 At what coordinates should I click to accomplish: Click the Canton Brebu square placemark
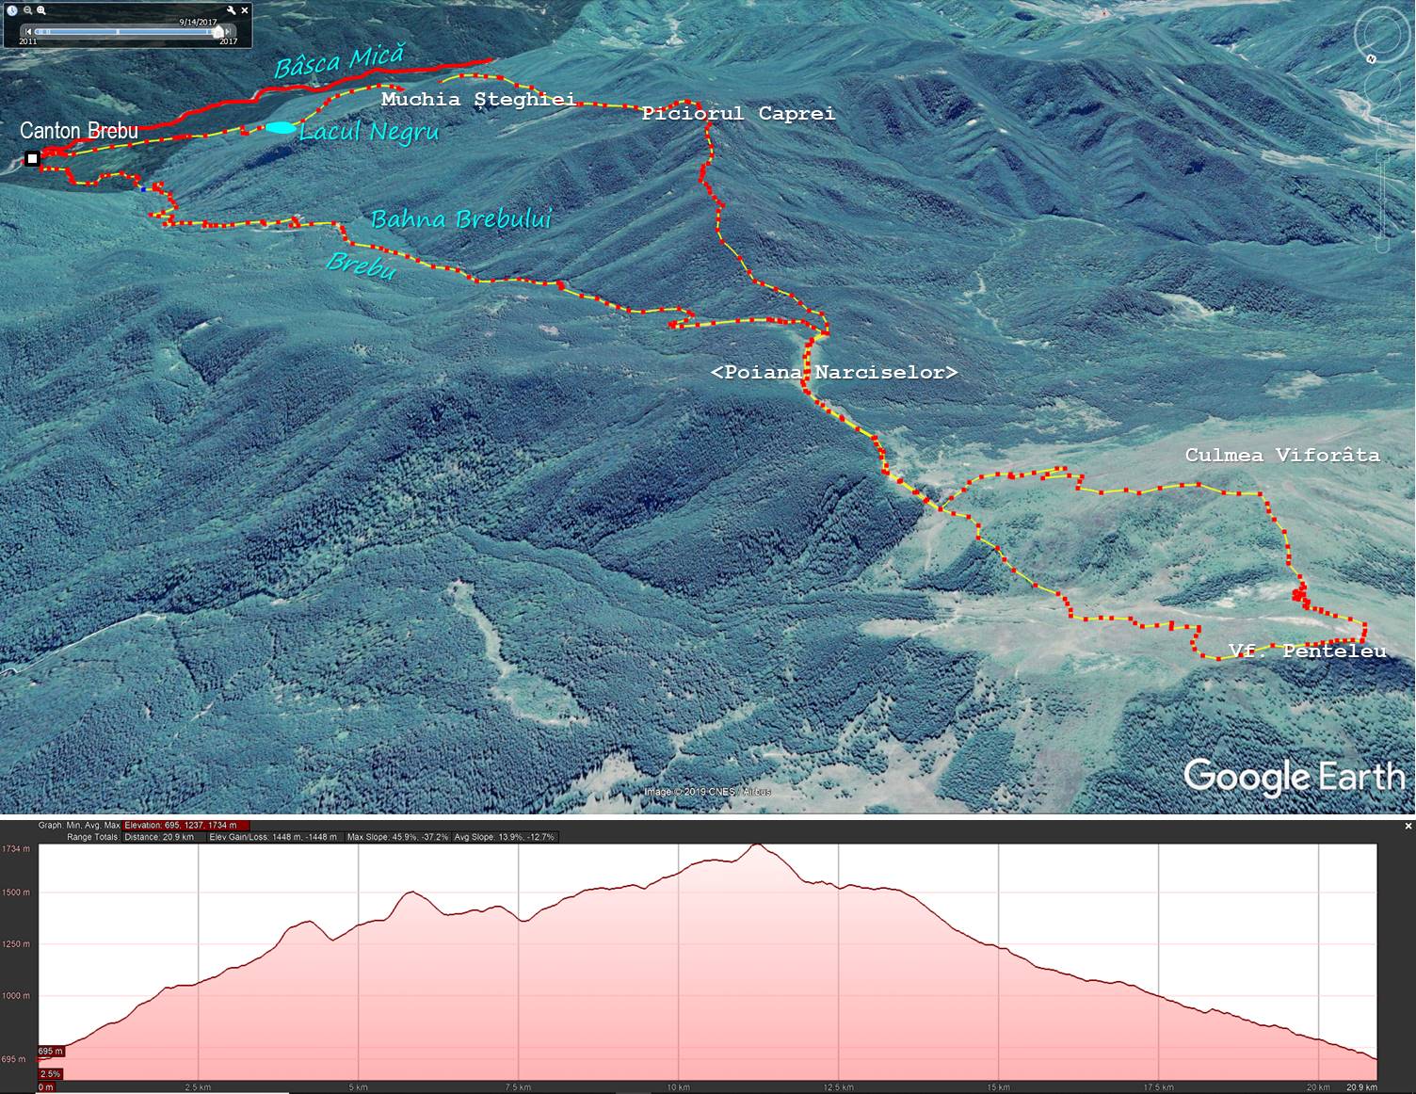point(32,158)
